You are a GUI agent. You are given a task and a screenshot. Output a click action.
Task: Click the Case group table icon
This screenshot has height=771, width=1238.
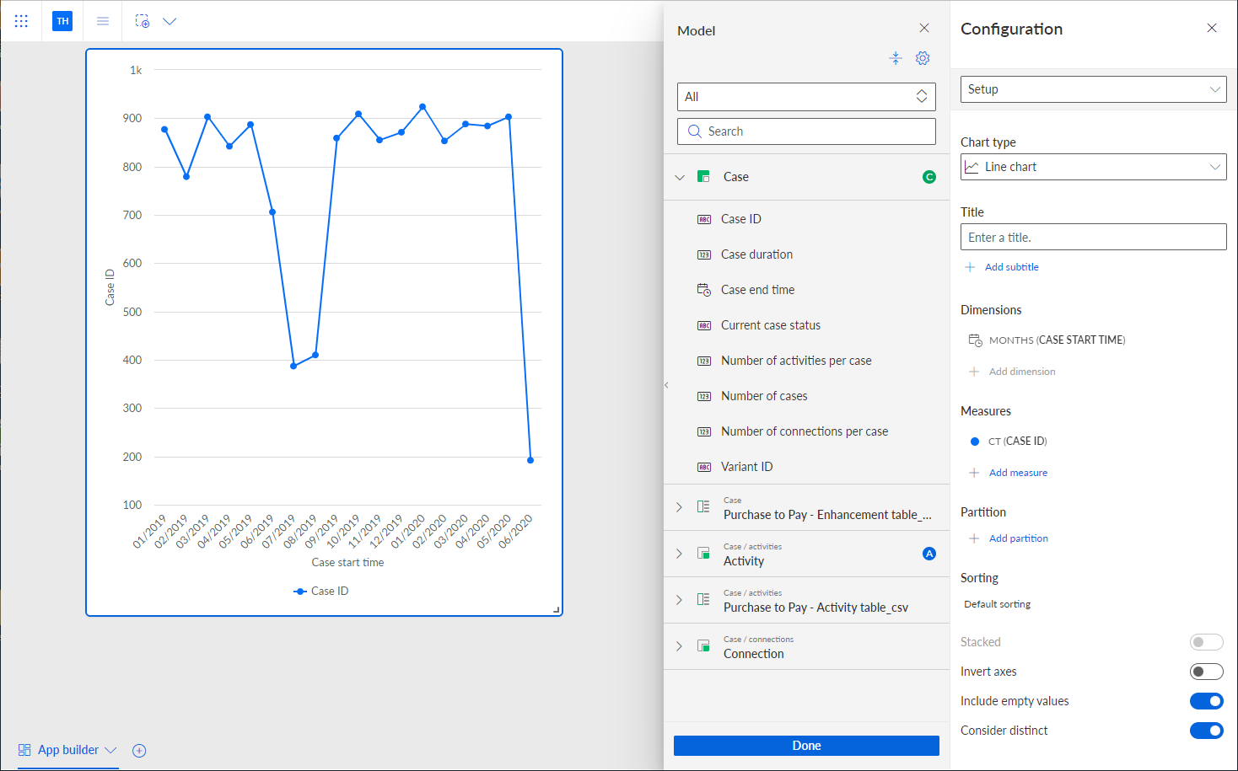703,177
